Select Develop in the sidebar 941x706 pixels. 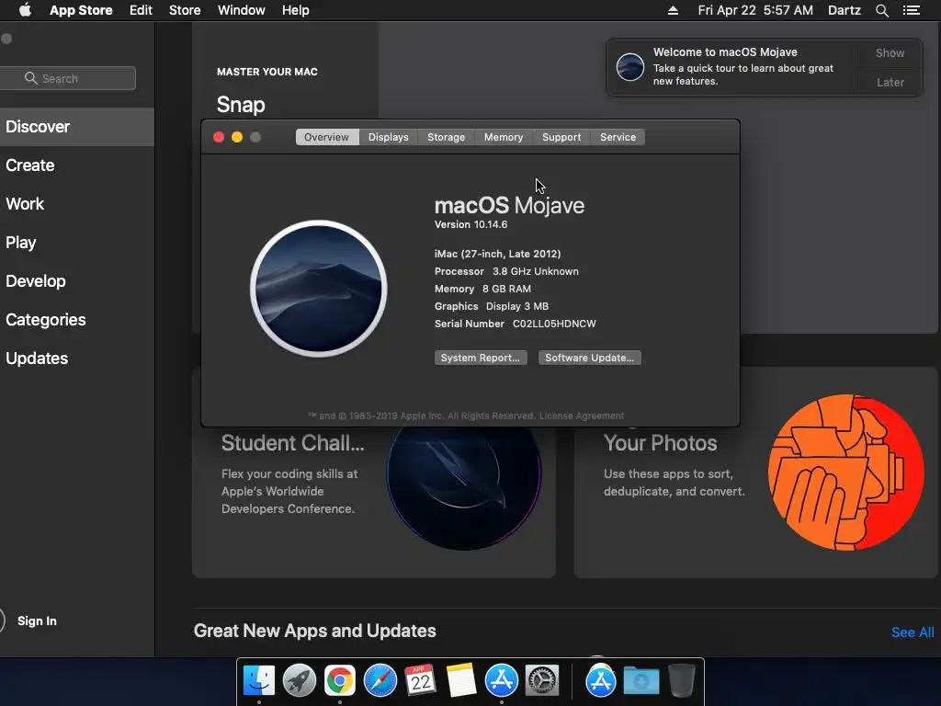coord(77,281)
